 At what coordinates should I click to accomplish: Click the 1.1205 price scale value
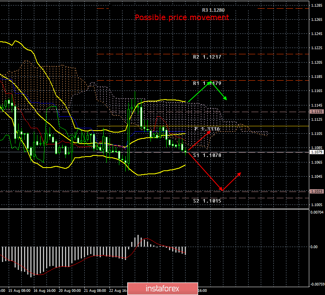click(x=317, y=62)
